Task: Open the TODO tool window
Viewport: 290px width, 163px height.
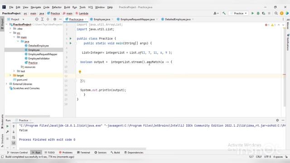Action: point(49,153)
